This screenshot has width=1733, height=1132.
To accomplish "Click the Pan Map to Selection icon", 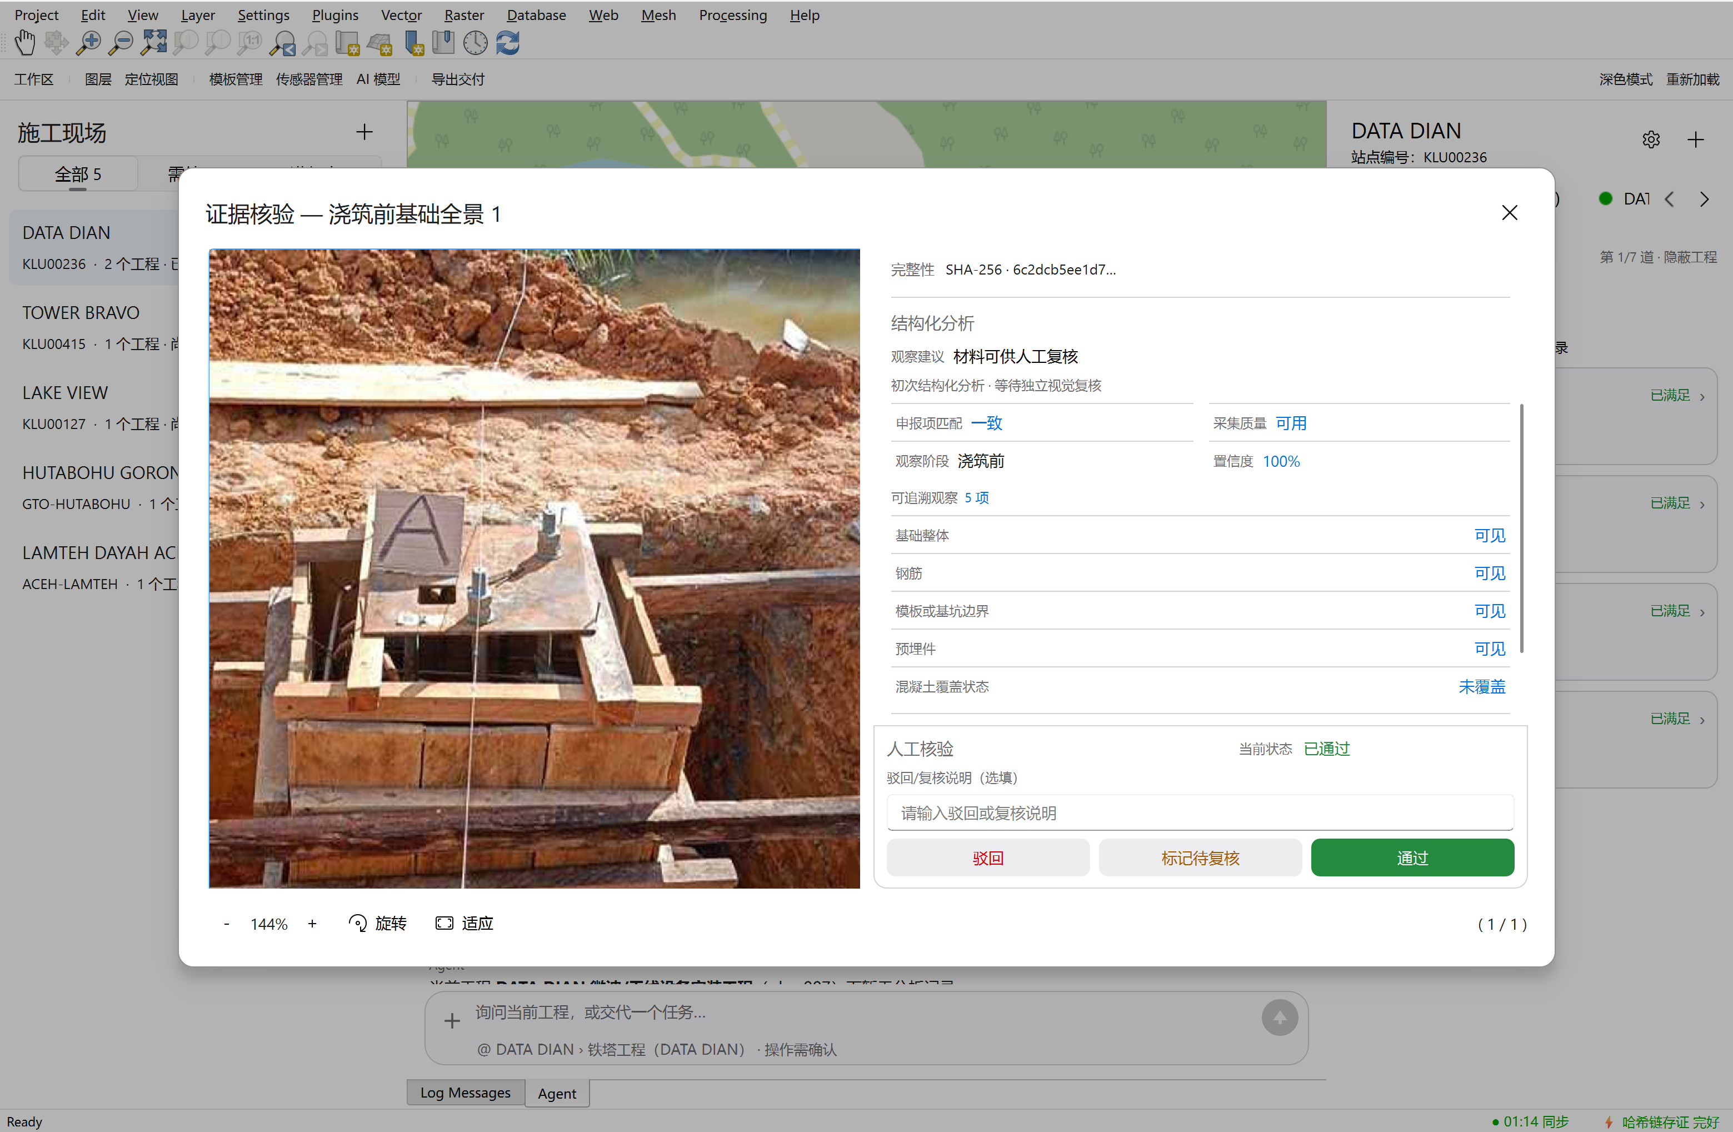I will tap(56, 43).
